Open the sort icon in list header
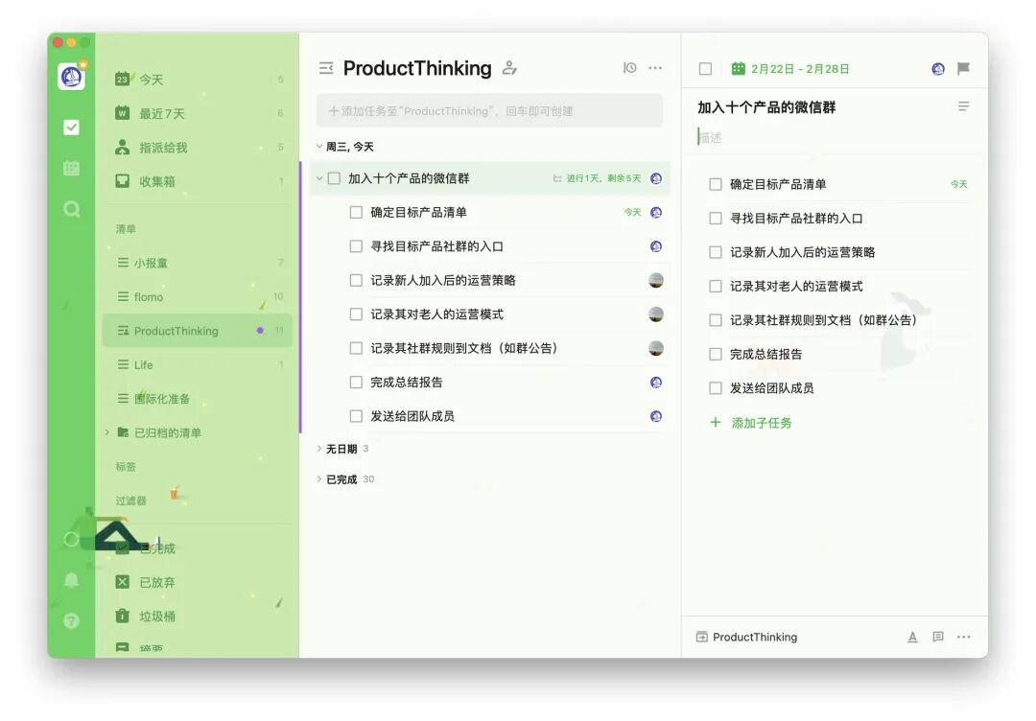 629,68
